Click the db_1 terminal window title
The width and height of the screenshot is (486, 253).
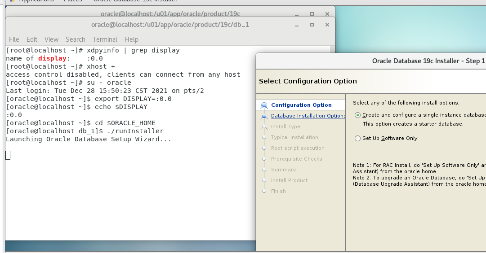[170, 25]
